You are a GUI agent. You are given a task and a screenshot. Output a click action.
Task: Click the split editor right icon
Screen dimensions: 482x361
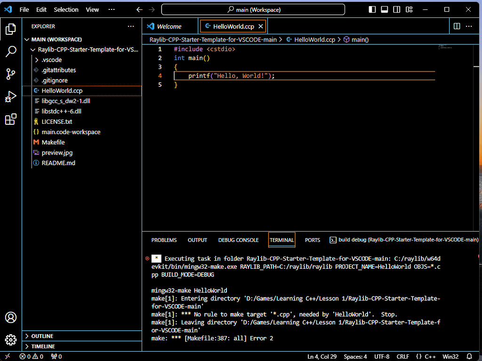[457, 26]
